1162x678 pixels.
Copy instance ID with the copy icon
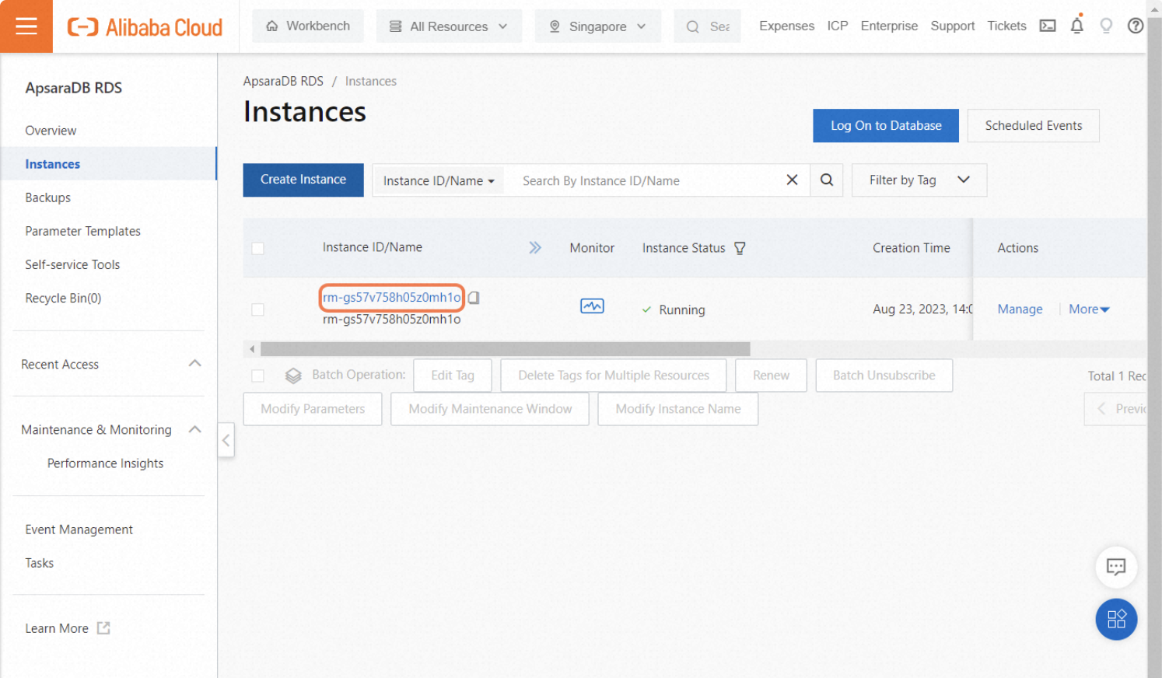tap(474, 297)
